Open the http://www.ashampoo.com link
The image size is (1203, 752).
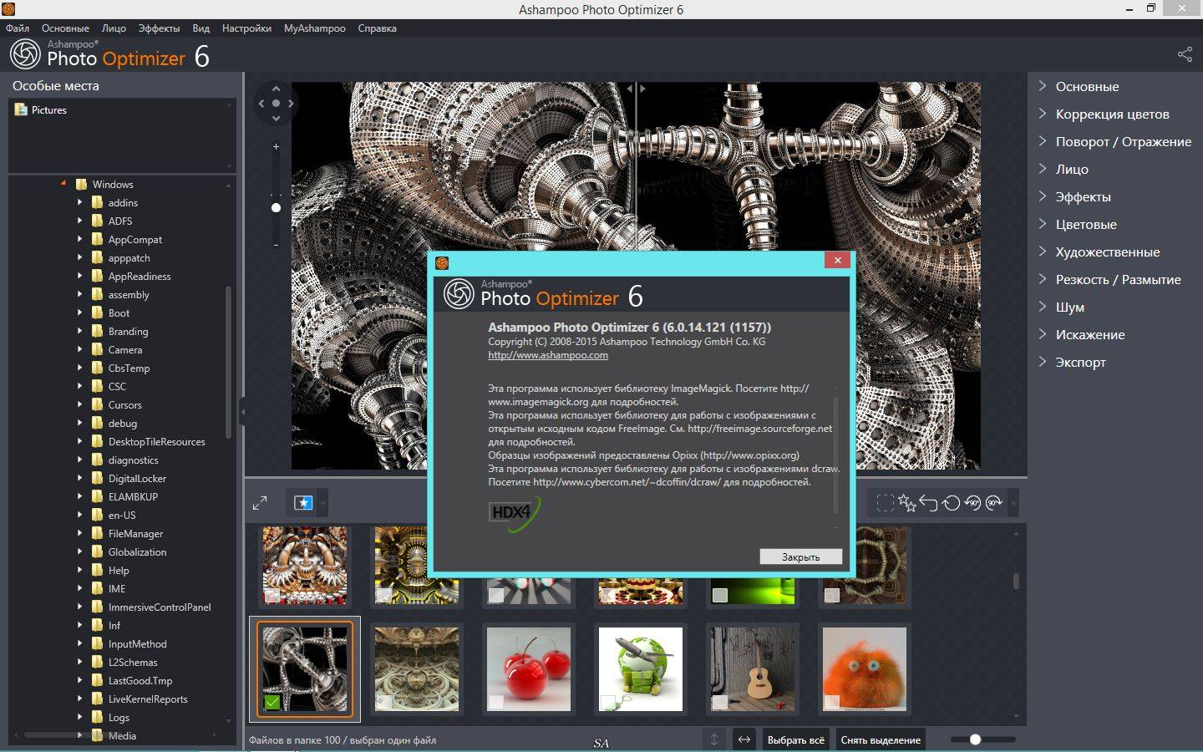click(548, 355)
